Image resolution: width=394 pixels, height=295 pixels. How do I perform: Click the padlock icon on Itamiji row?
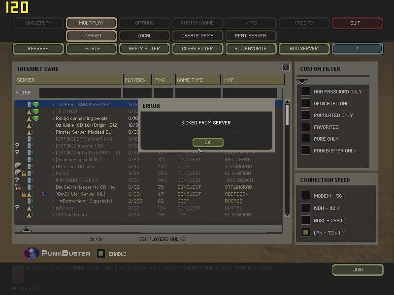pos(24,174)
